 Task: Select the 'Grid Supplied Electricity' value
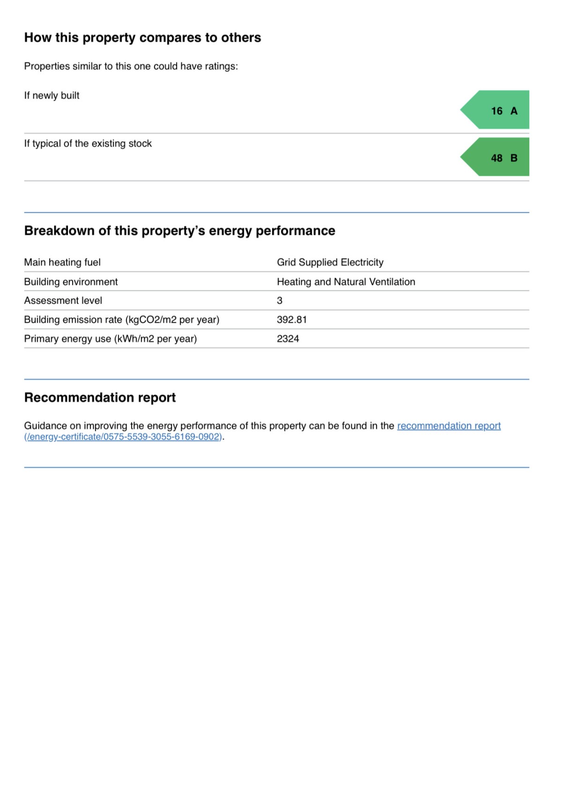click(x=330, y=262)
